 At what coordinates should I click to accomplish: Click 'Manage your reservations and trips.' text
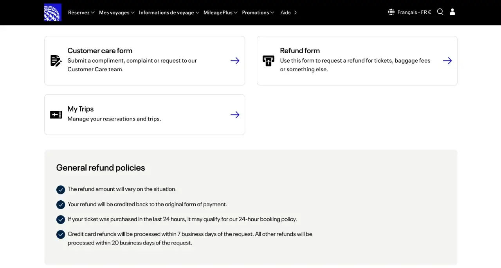(114, 119)
